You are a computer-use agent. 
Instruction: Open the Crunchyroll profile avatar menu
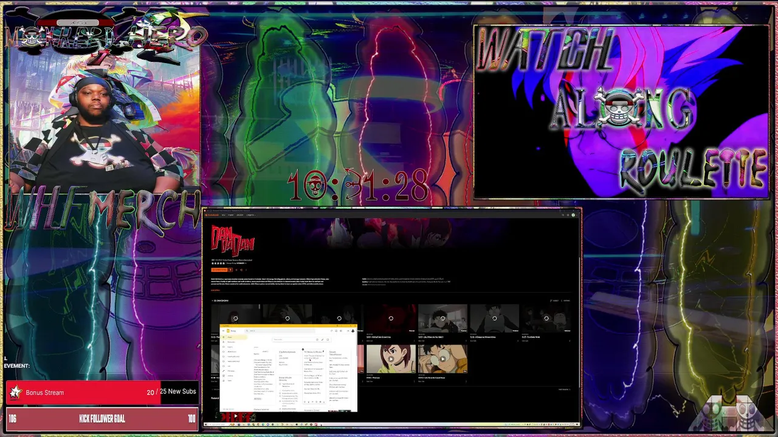coord(573,215)
